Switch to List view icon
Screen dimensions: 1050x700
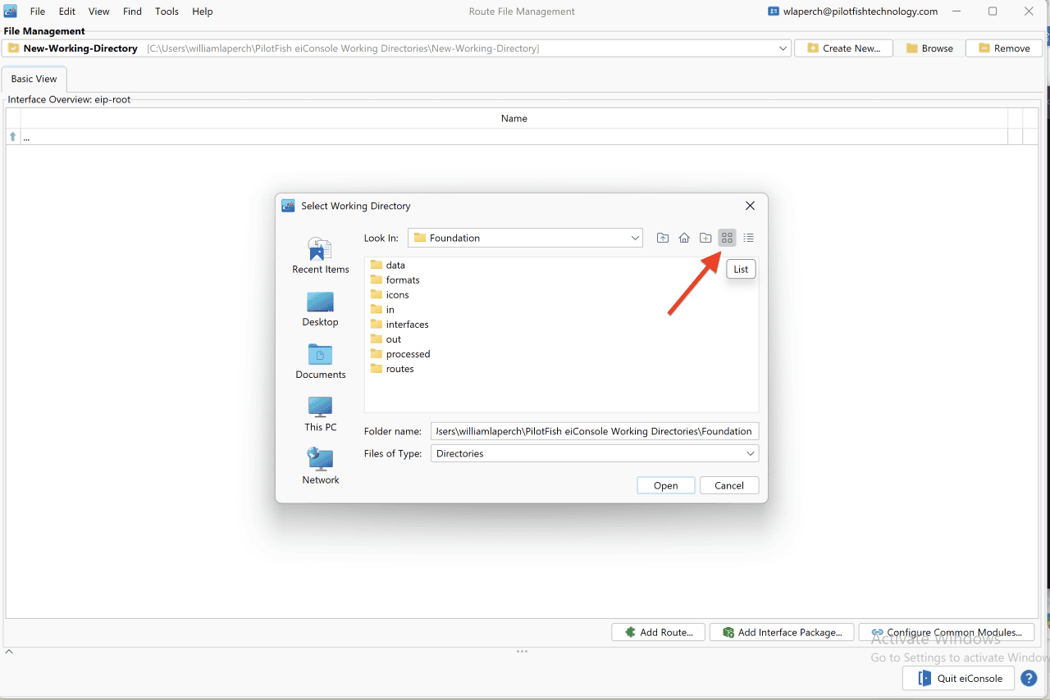pyautogui.click(x=727, y=238)
